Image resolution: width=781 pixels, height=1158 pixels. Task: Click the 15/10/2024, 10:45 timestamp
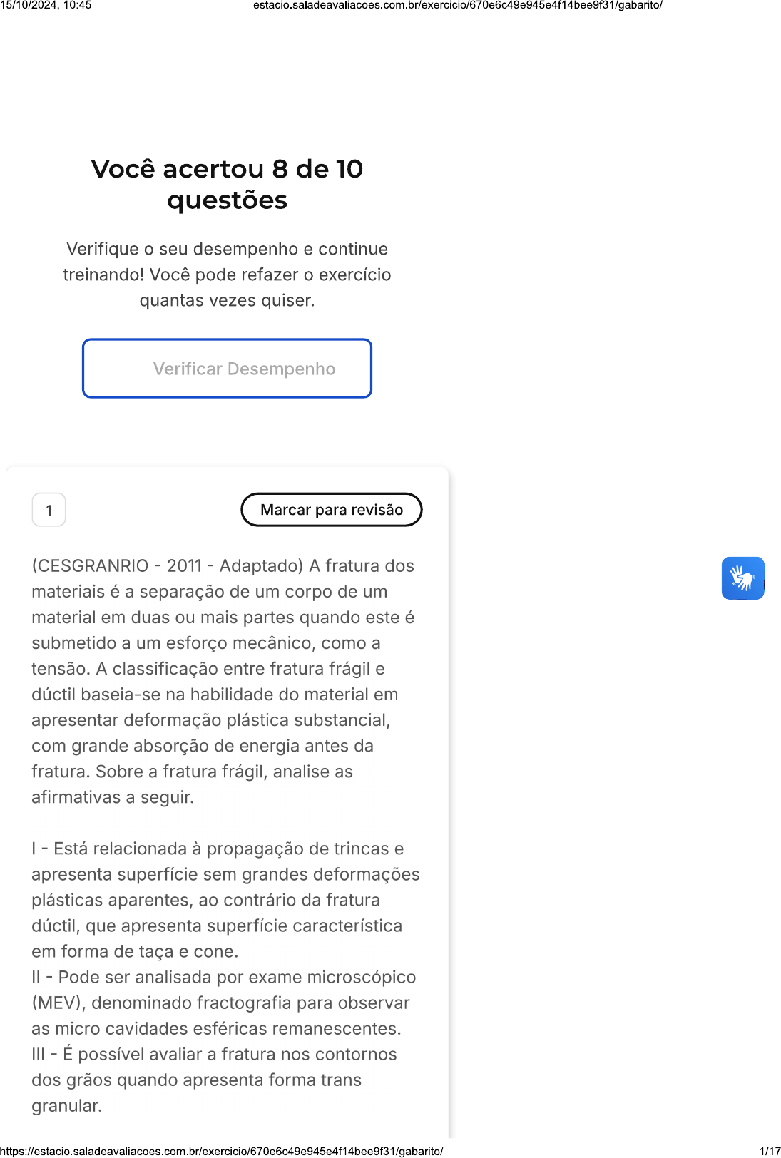[46, 5]
